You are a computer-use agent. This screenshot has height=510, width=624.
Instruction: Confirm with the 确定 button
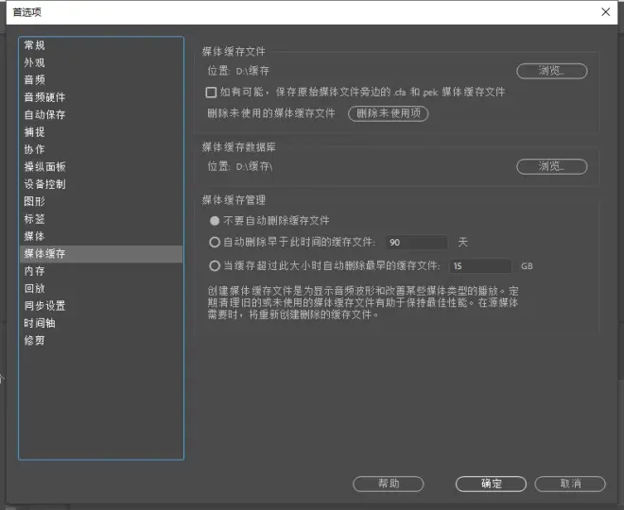point(491,484)
